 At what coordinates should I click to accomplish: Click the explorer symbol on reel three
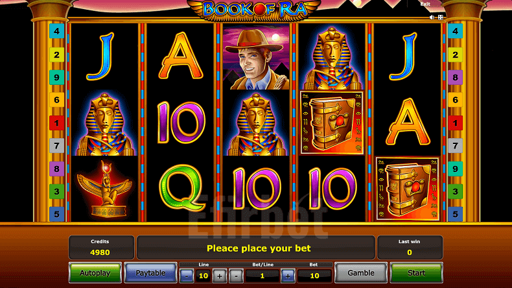257,58
